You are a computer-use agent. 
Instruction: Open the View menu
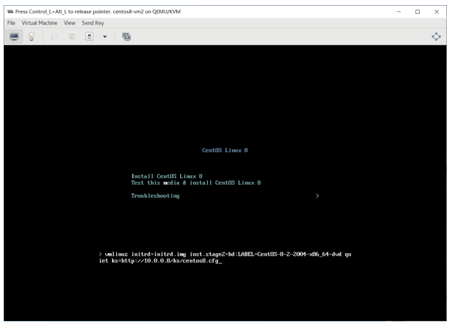coord(69,23)
